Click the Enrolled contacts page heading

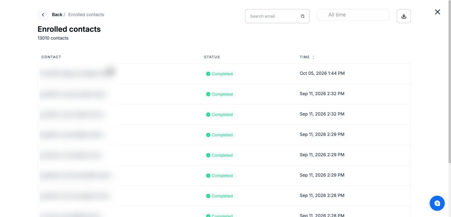pos(69,29)
